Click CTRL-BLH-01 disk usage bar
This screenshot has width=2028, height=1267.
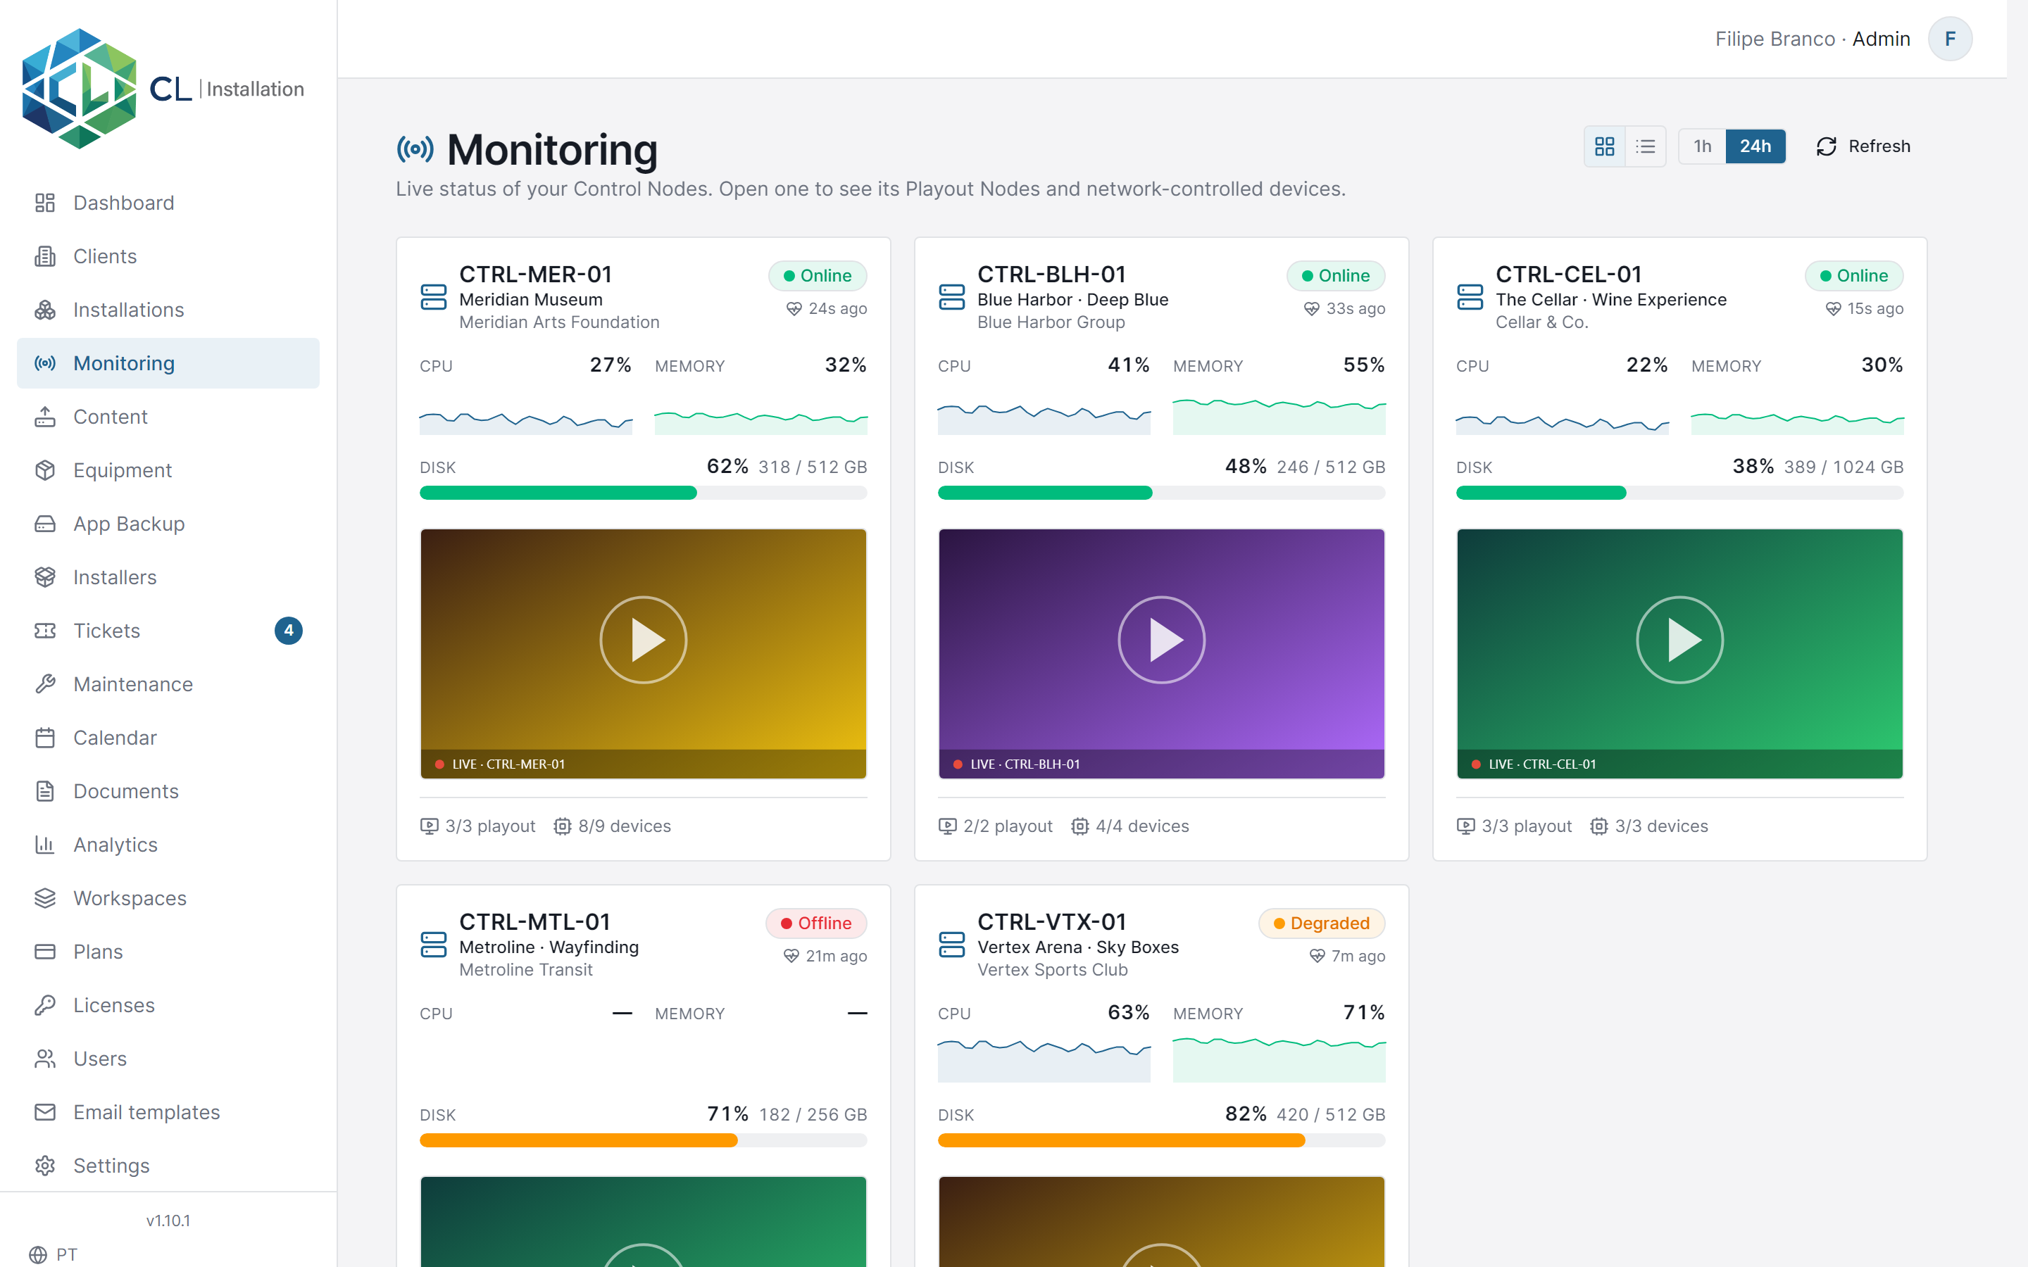click(1160, 493)
